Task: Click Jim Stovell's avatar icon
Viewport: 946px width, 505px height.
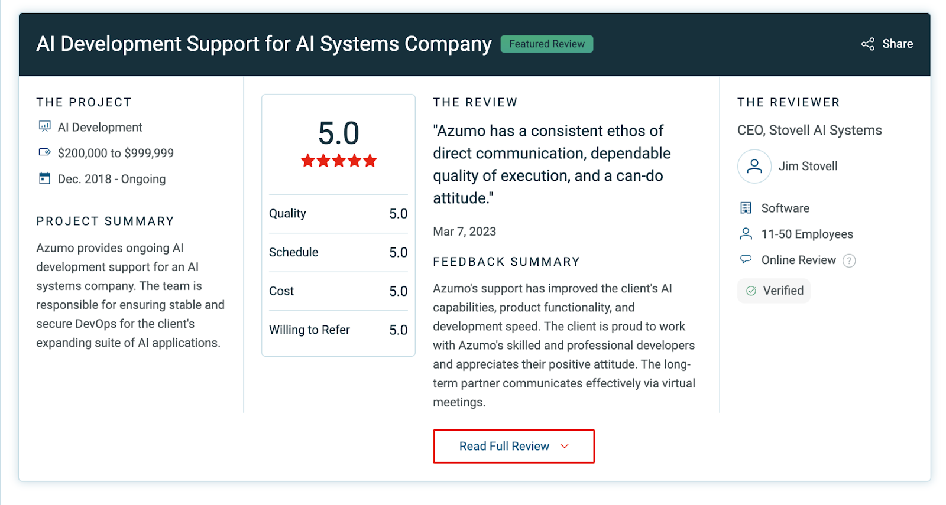Action: pos(754,166)
